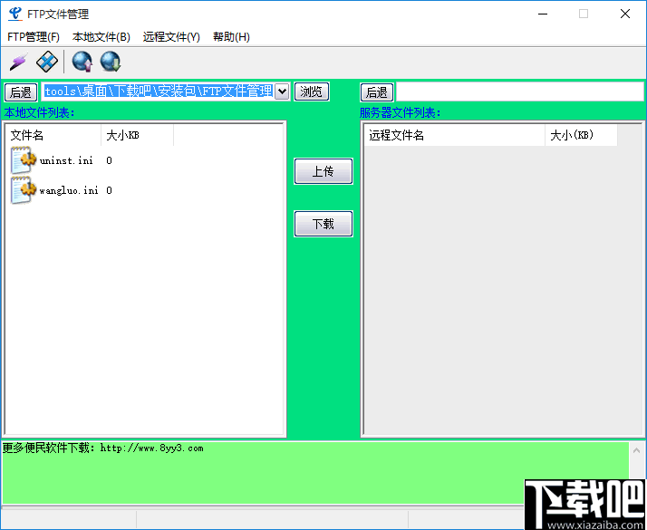Open the 远程文件(Y) menu
647x530 pixels.
pos(171,37)
